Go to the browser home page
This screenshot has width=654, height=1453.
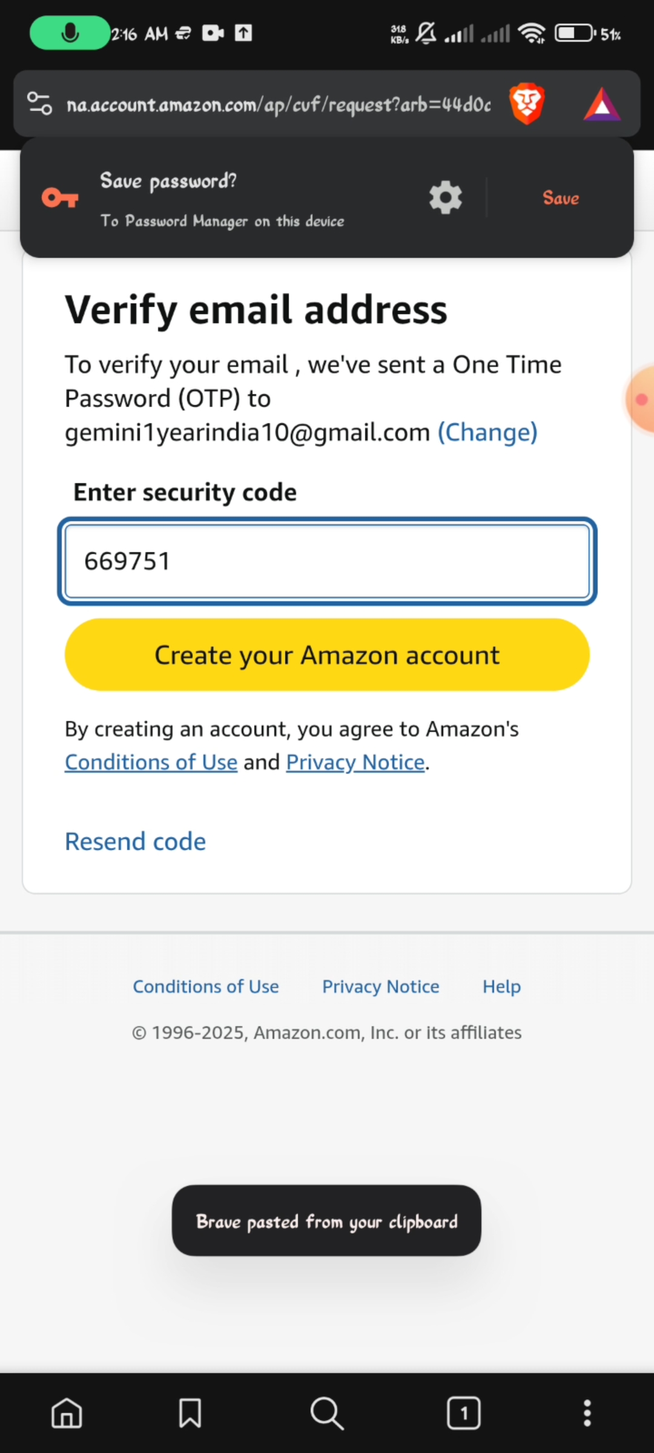pos(67,1414)
